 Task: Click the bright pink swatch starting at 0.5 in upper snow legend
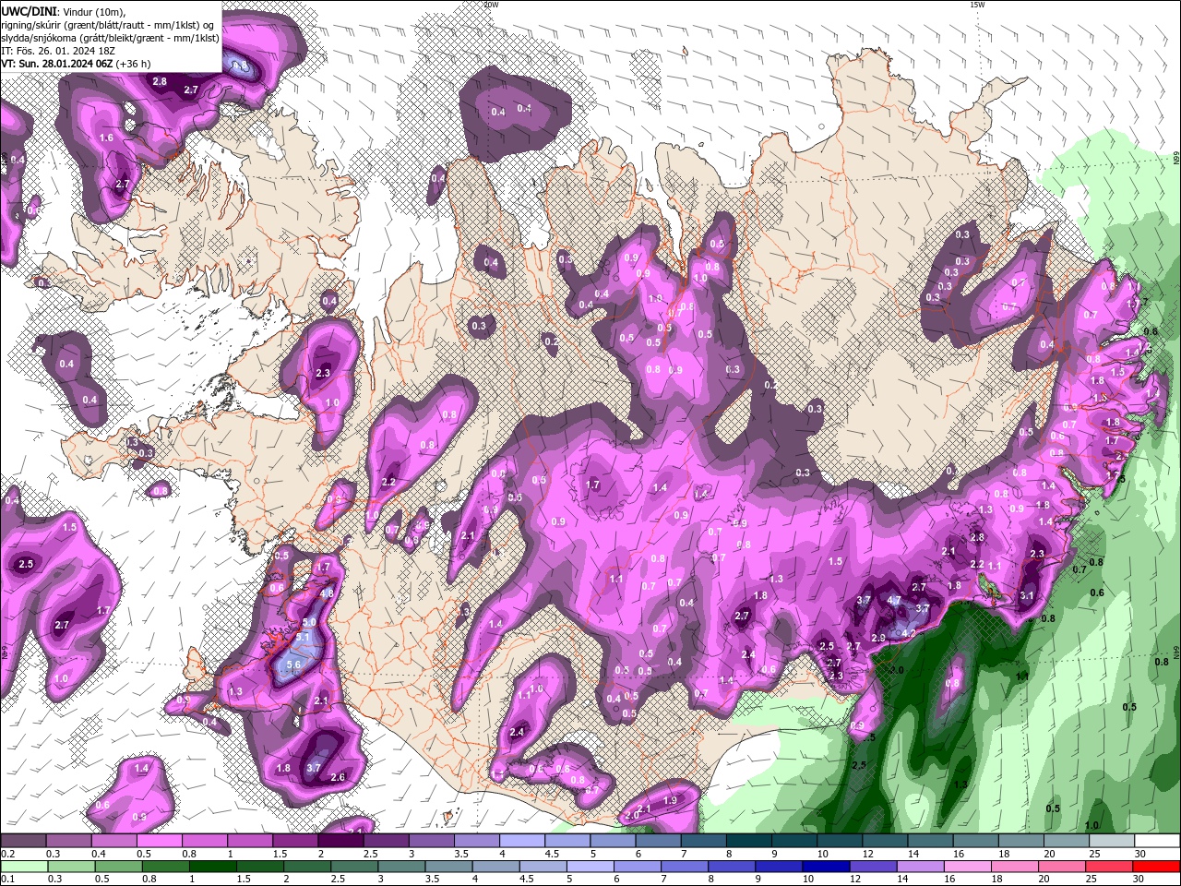159,841
